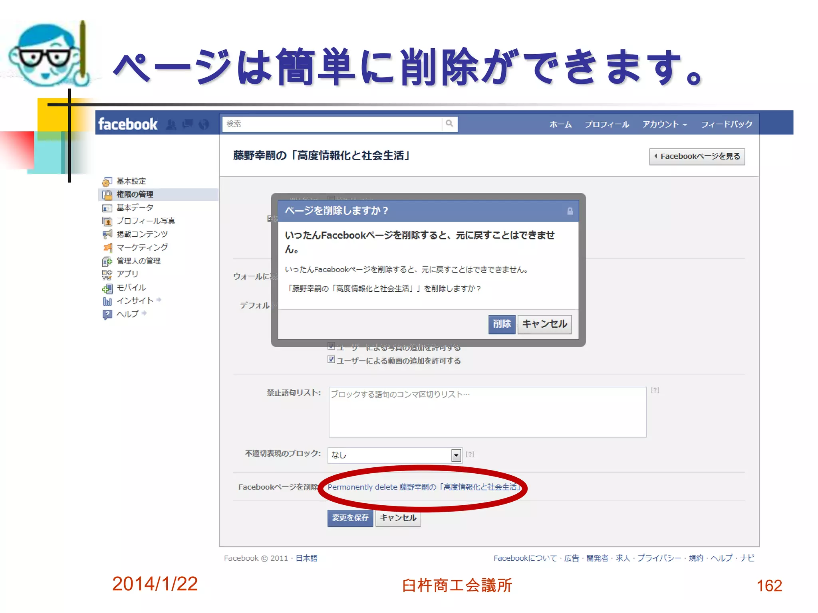This screenshot has height=613, width=818.
Task: Click ヘルプ question icon
Action: coord(107,314)
